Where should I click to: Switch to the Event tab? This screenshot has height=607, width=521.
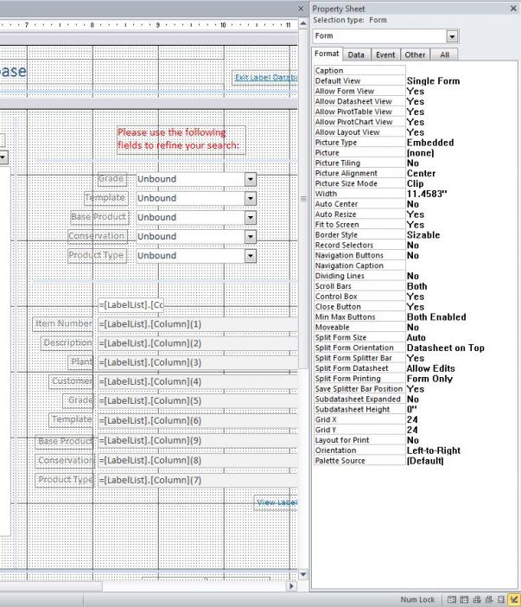pyautogui.click(x=385, y=55)
